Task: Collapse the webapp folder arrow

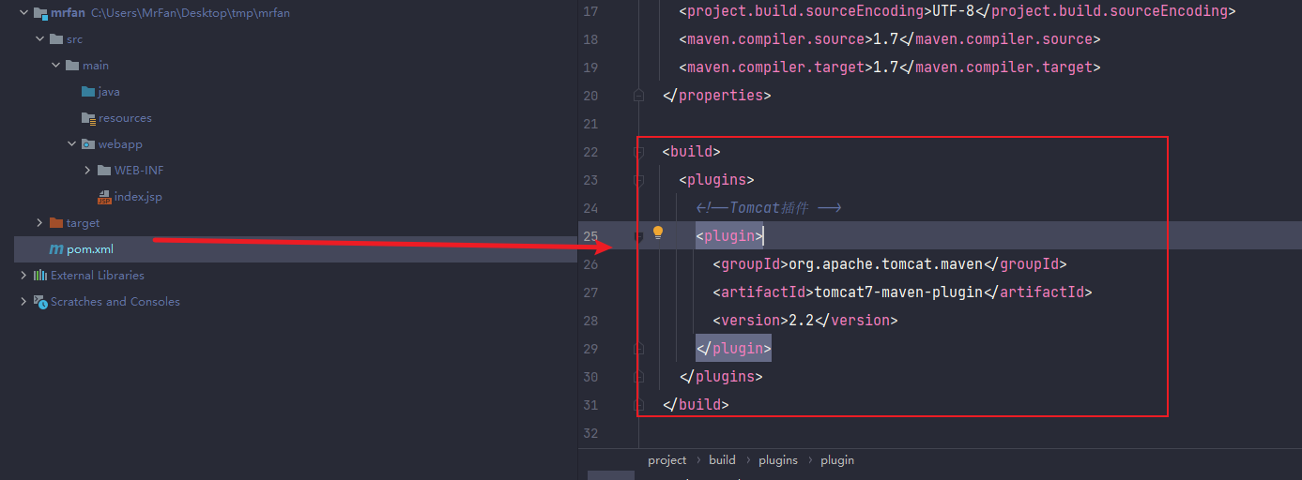Action: [x=71, y=144]
